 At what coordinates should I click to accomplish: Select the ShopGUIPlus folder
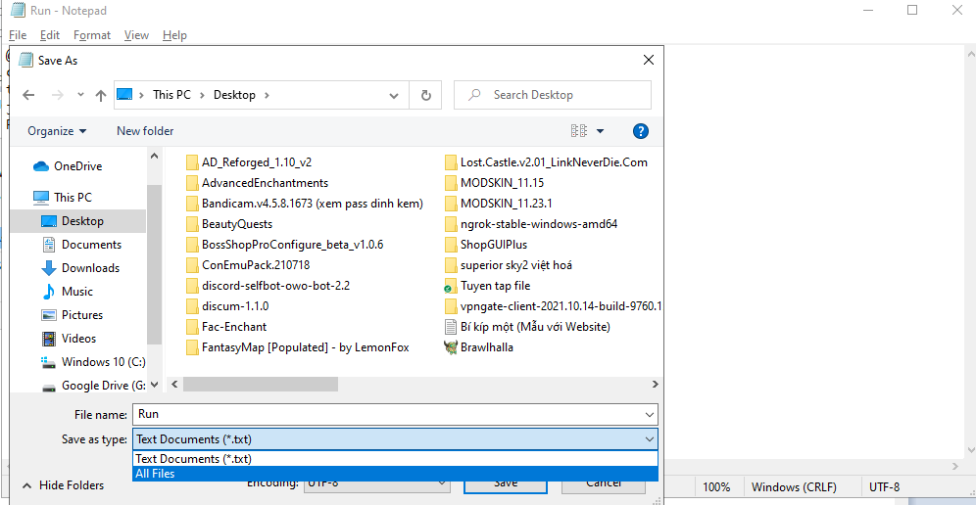click(x=485, y=245)
